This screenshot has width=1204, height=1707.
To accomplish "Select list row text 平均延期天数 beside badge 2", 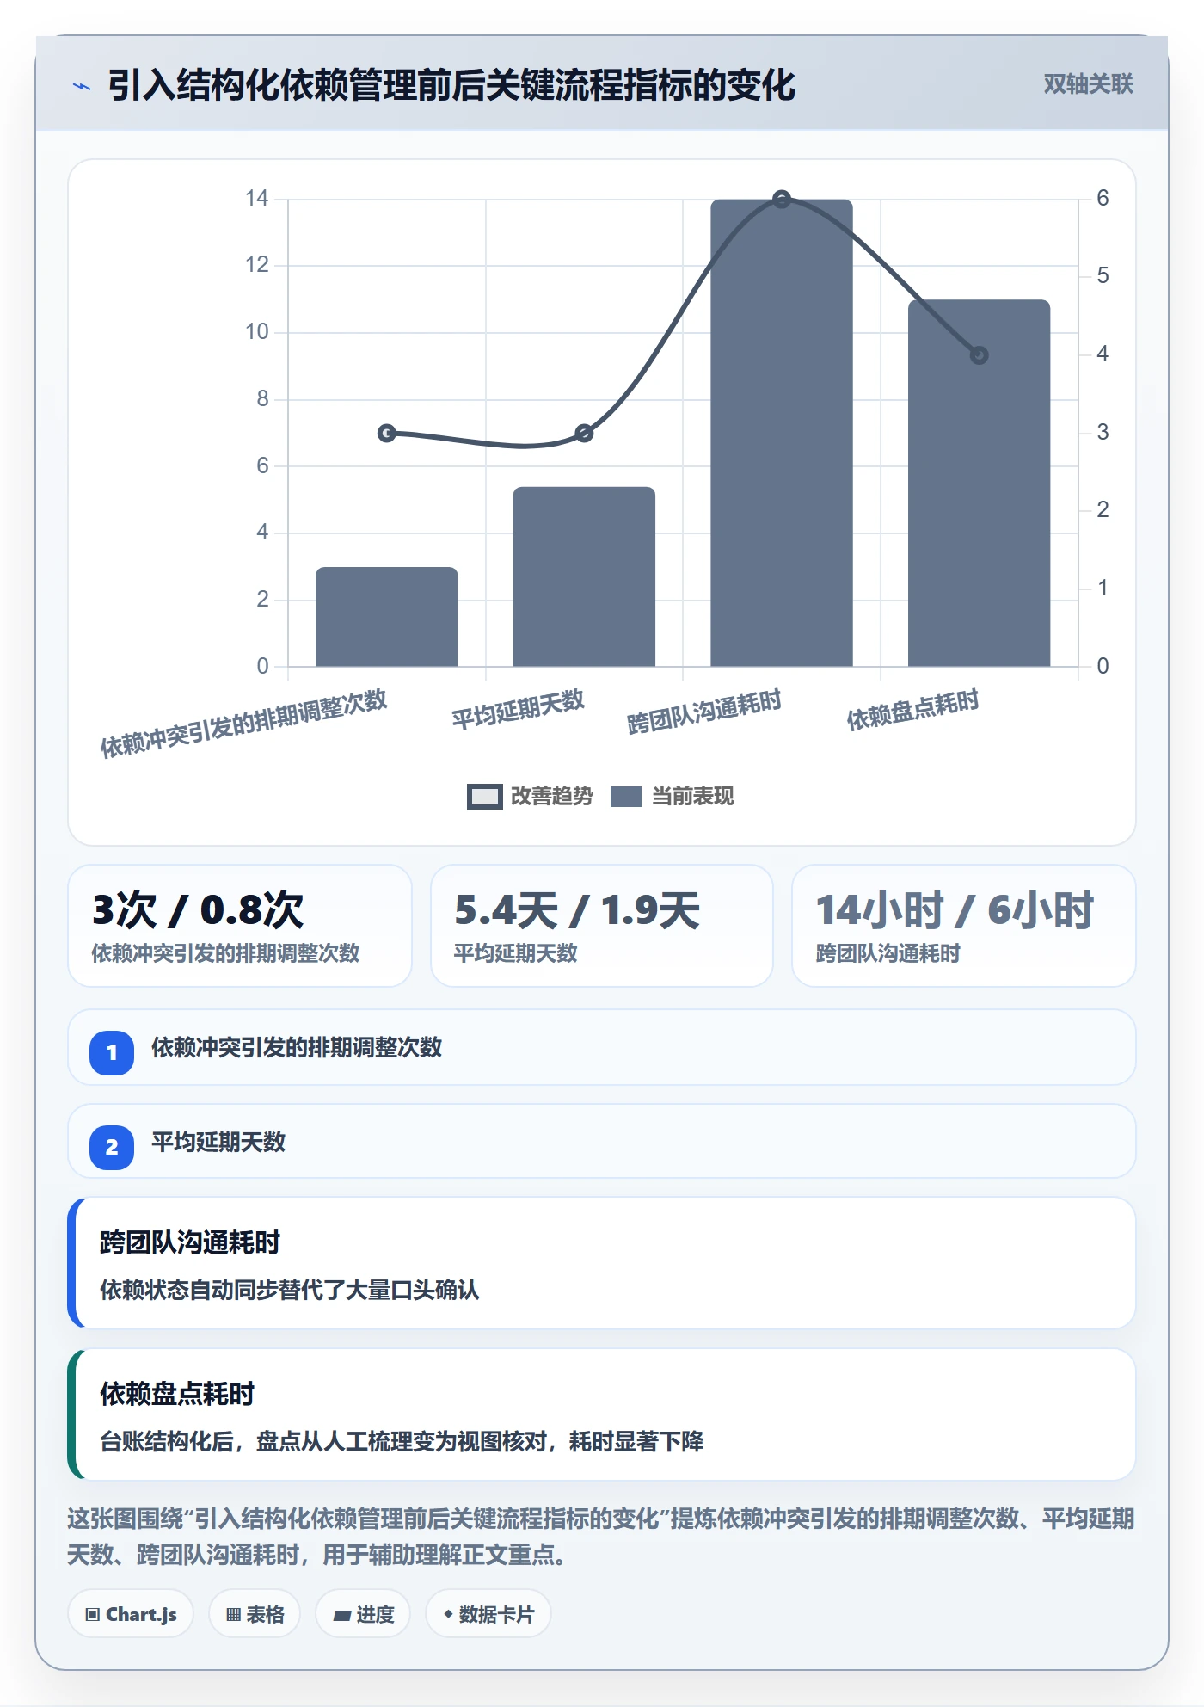I will tap(218, 1142).
